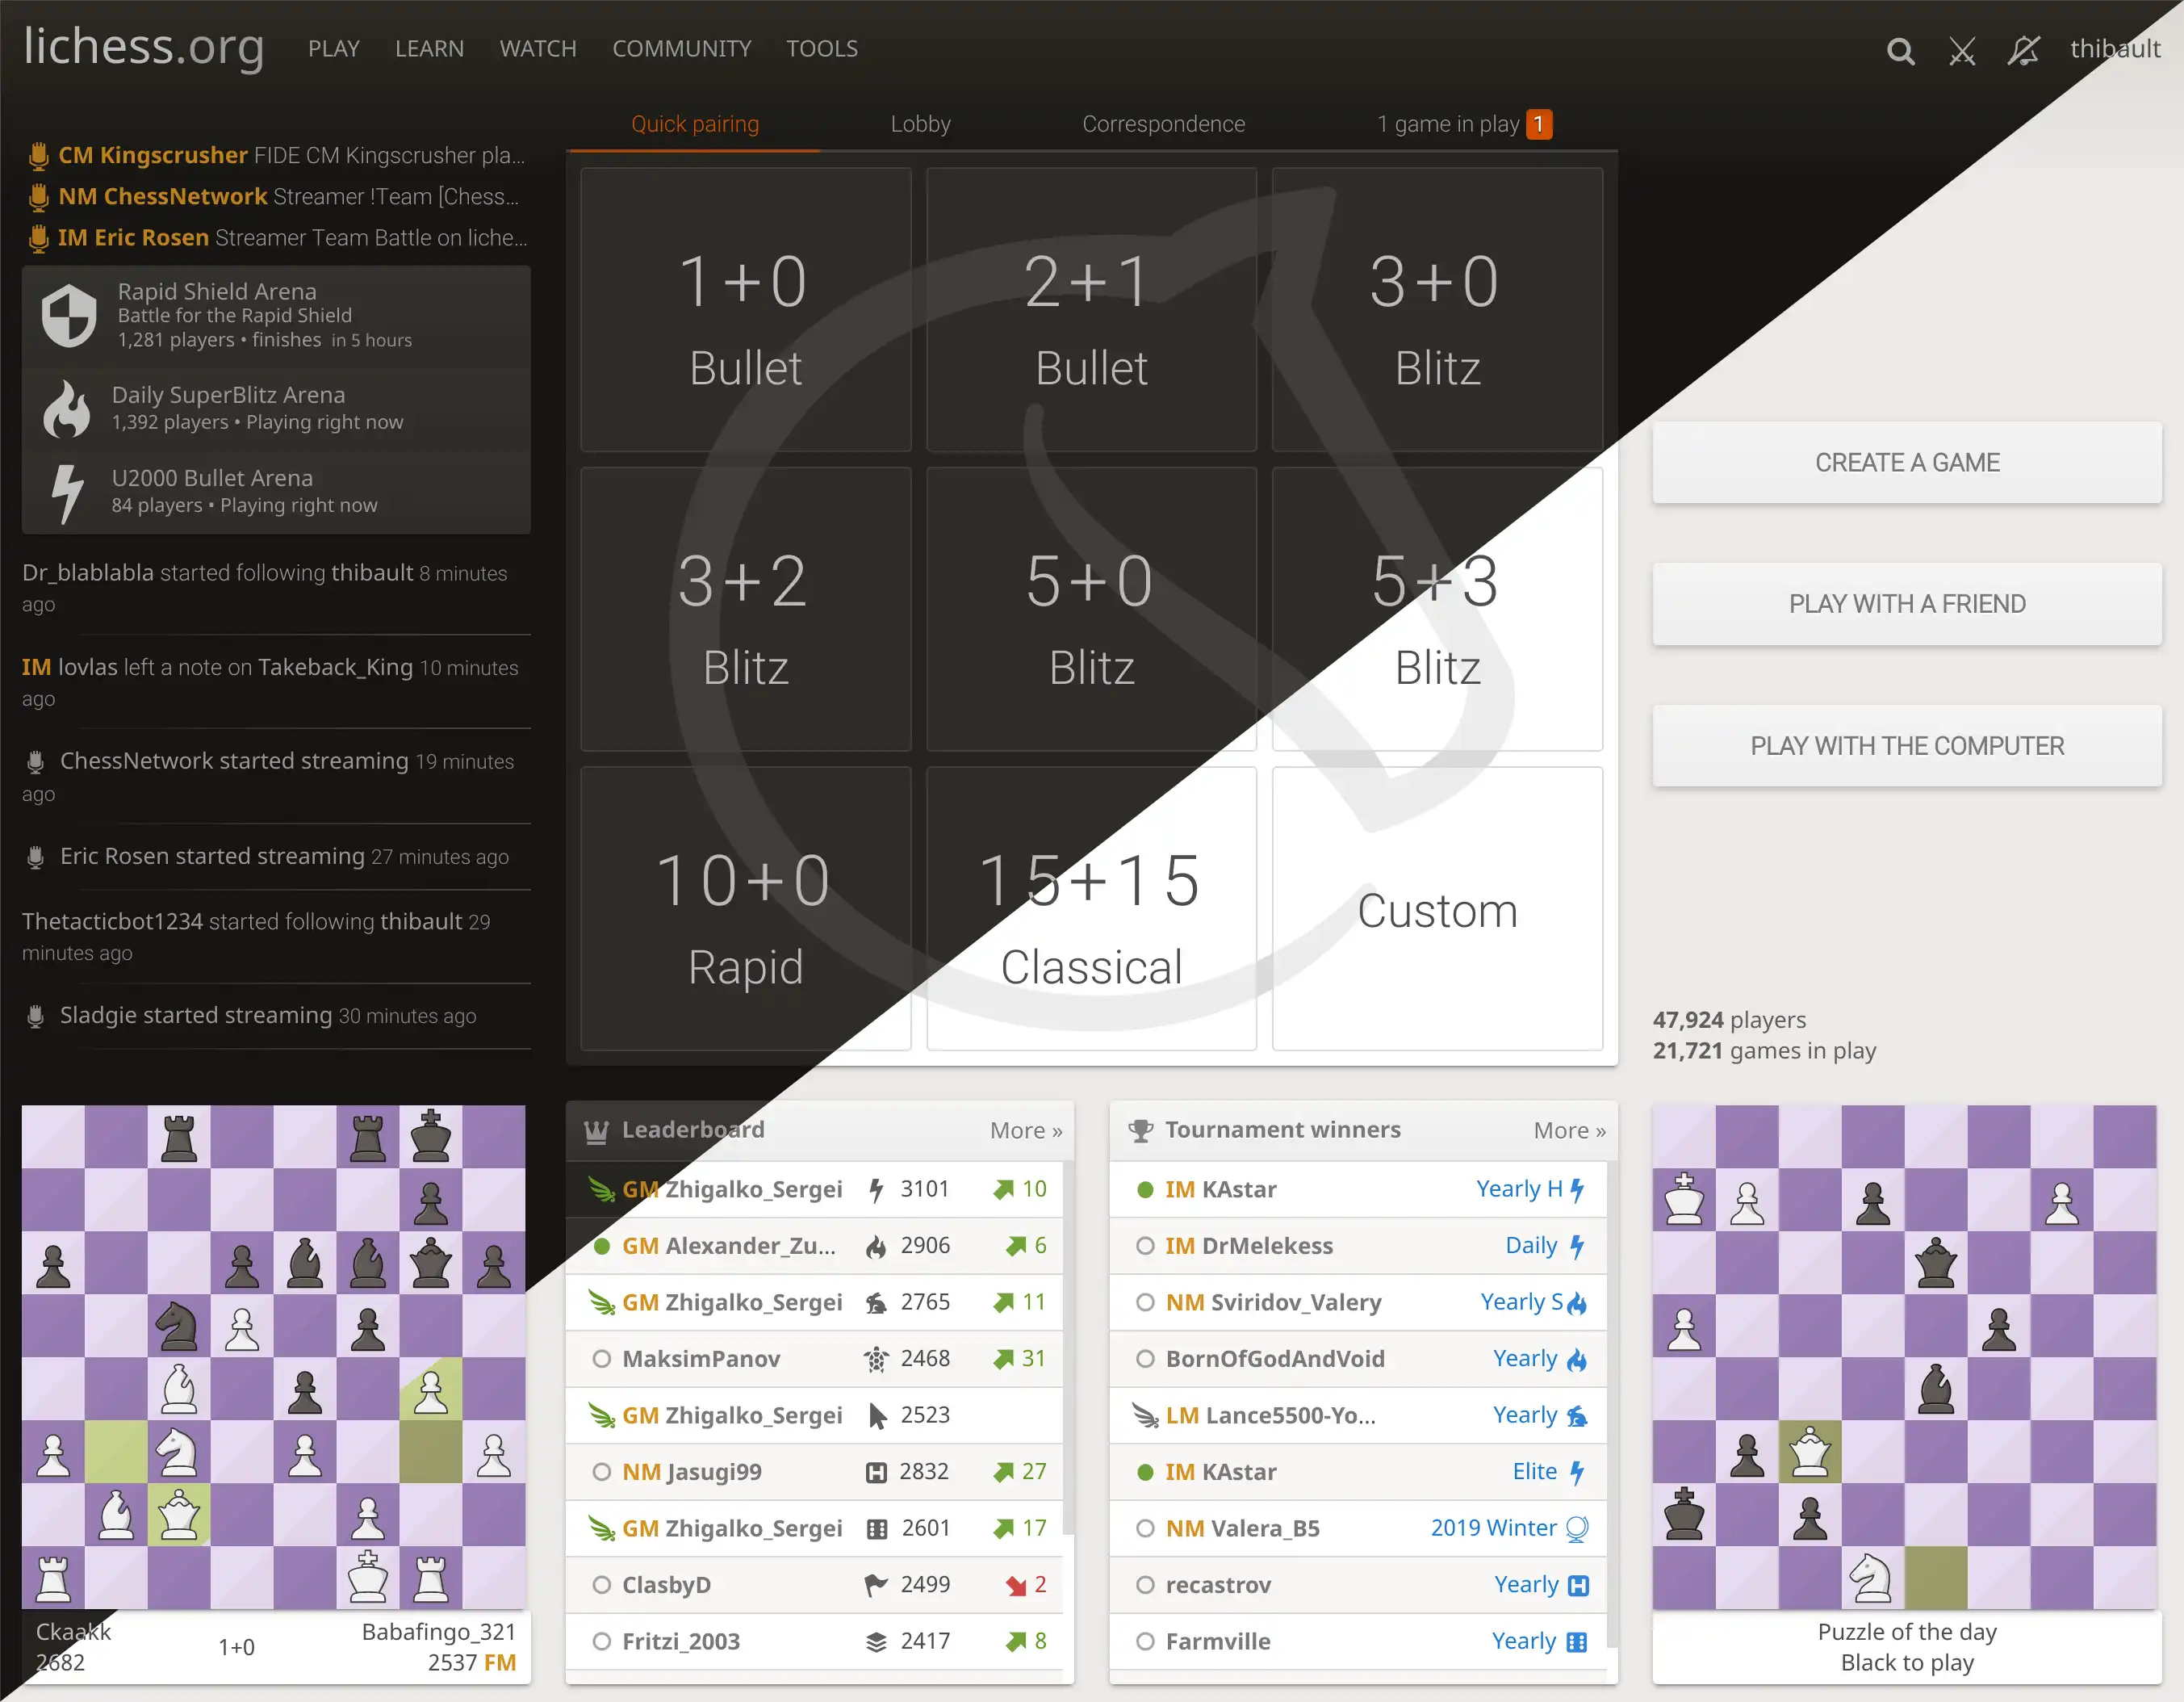The width and height of the screenshot is (2184, 1702).
Task: Switch to the Lobby tab
Action: click(920, 123)
